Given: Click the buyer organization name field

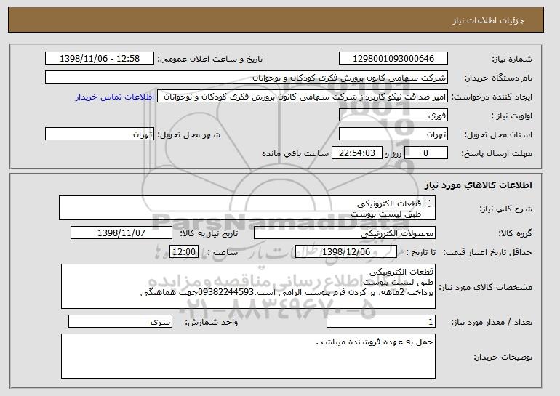Looking at the screenshot, I should (247, 78).
